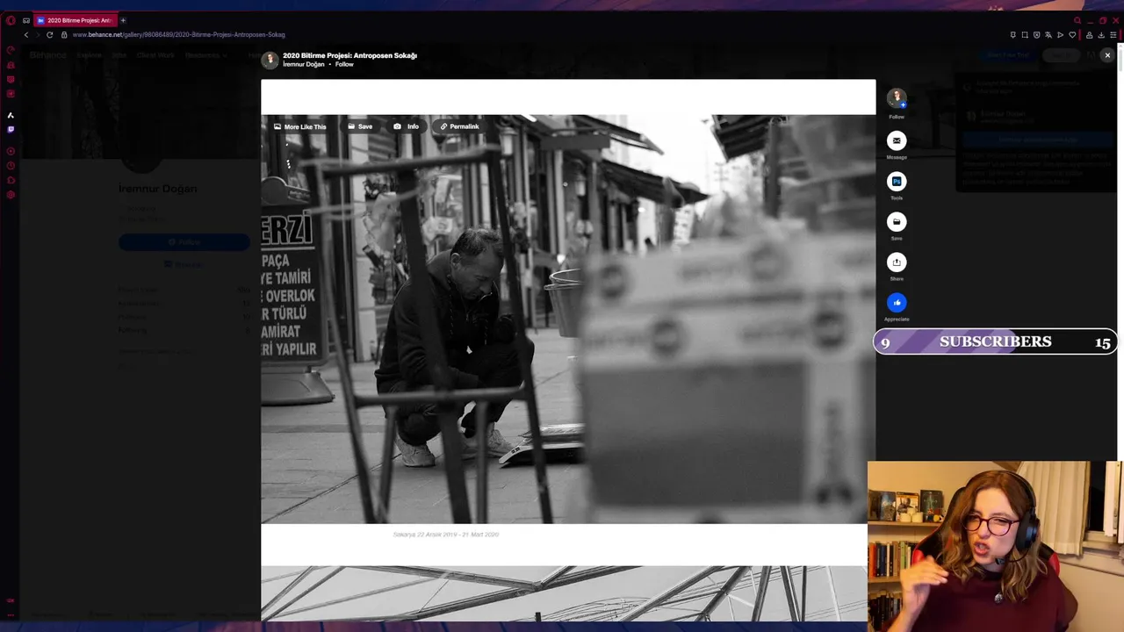Select the 2020 Bitirme Projesi tab
The height and width of the screenshot is (632, 1124).
[76, 20]
